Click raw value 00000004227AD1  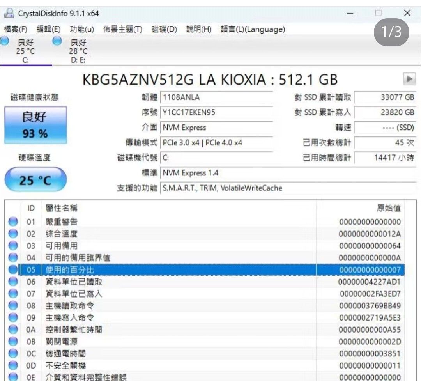pos(369,282)
